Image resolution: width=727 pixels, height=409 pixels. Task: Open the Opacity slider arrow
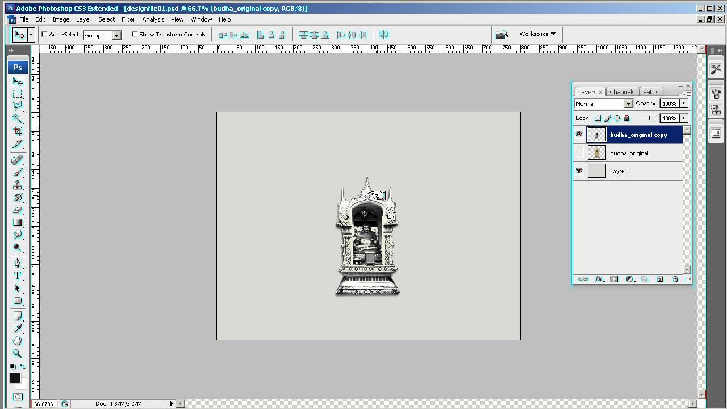pyautogui.click(x=684, y=103)
